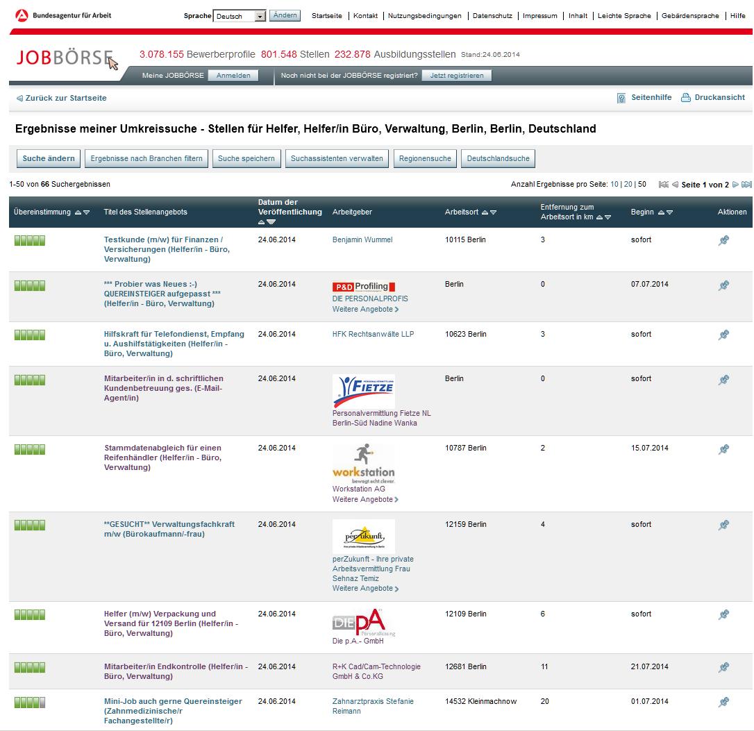Sort Arbeitsort column descending
754x731 pixels.
[494, 212]
